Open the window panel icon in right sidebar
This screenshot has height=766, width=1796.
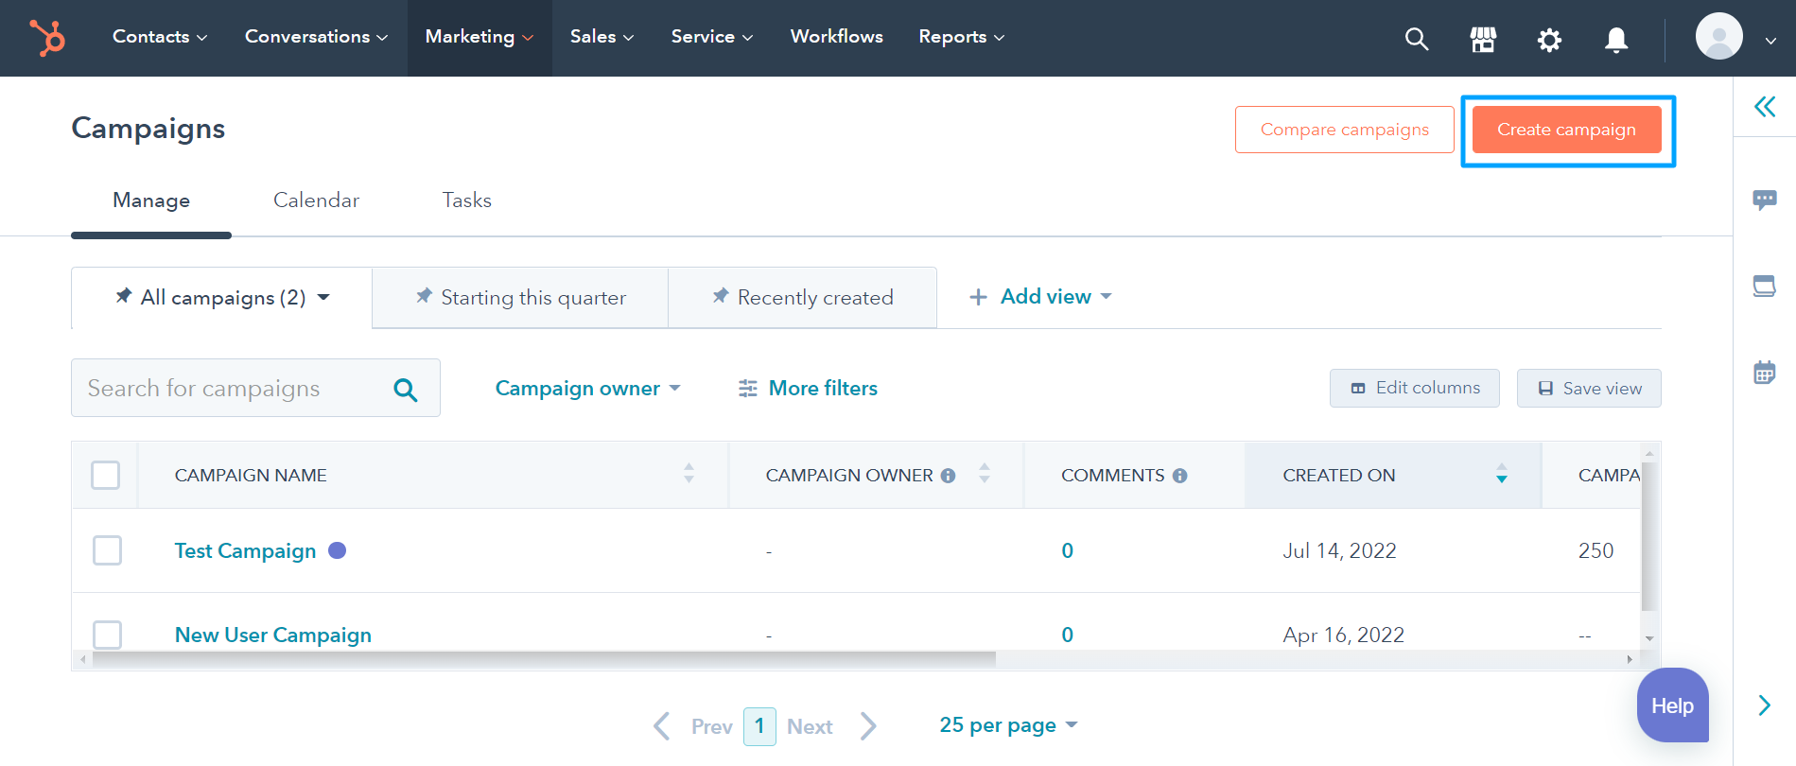tap(1765, 287)
